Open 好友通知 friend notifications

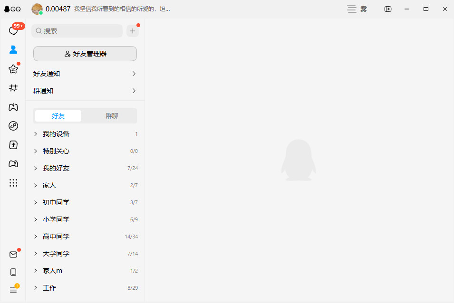pos(85,74)
